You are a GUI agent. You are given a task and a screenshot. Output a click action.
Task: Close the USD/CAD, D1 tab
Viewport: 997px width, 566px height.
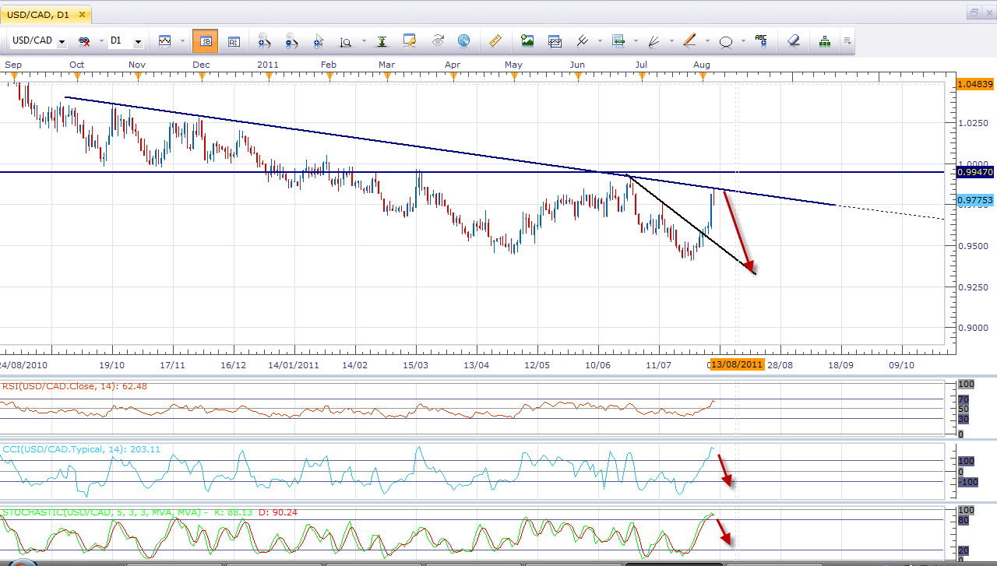(x=80, y=14)
